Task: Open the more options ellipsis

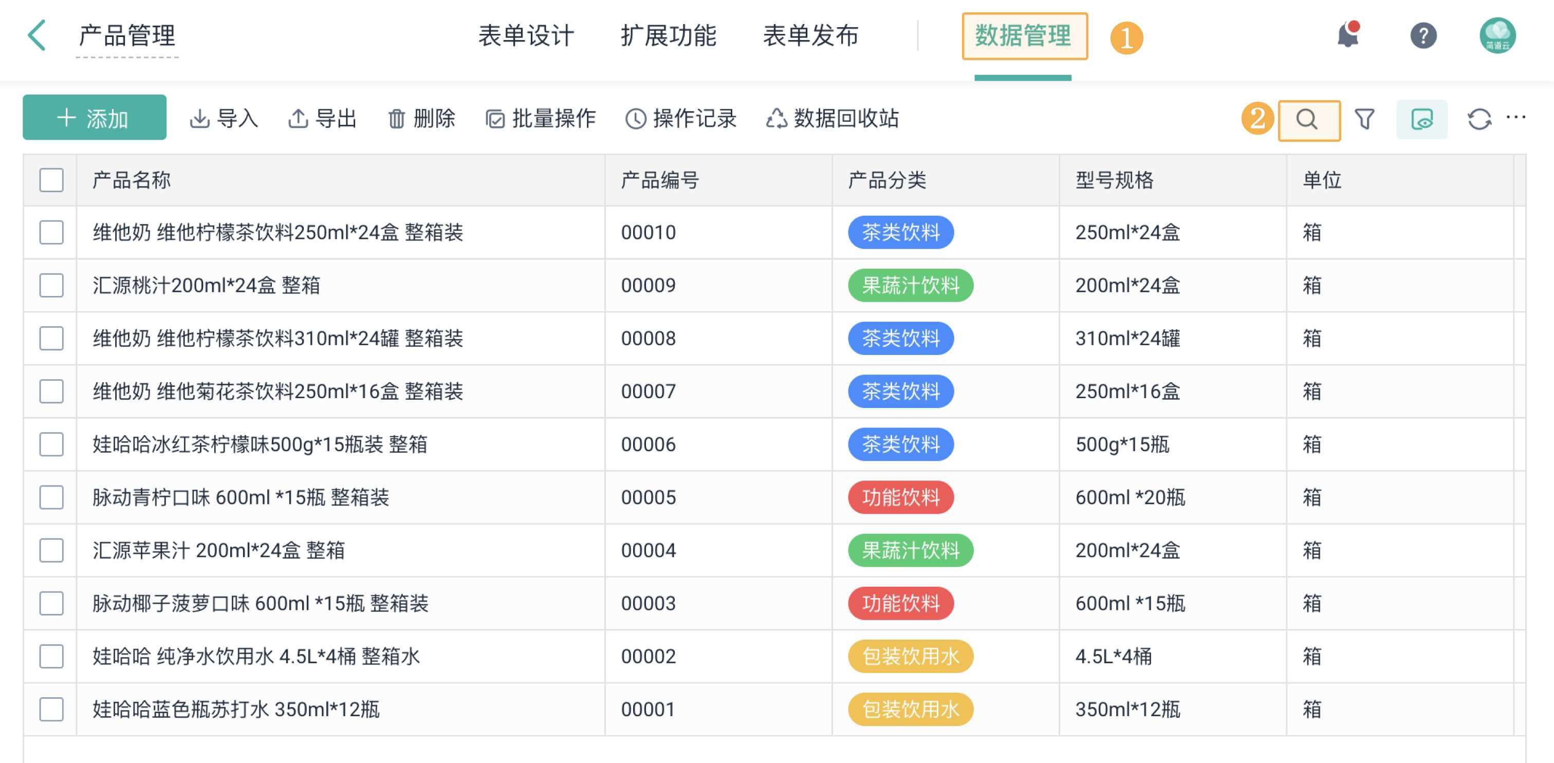Action: [1516, 118]
